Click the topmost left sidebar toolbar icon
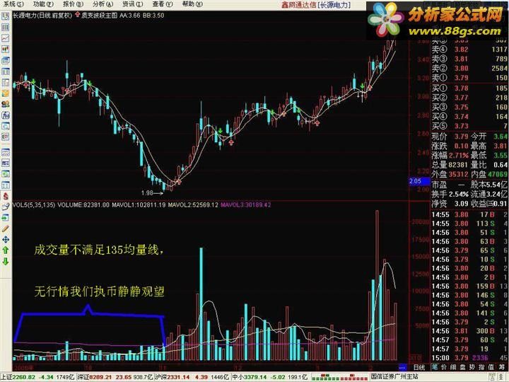509x382 pixels. 6,16
